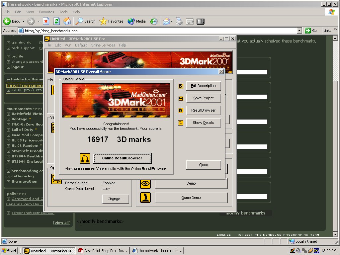
Task: Open the 3DMark Default menu
Action: tap(81, 45)
